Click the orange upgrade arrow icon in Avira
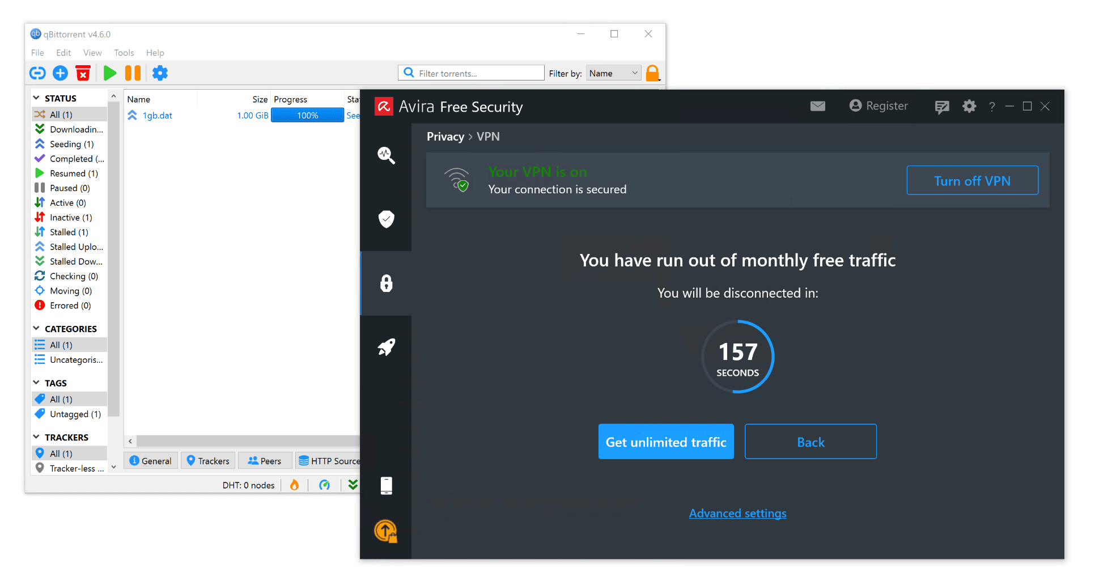 [x=386, y=531]
